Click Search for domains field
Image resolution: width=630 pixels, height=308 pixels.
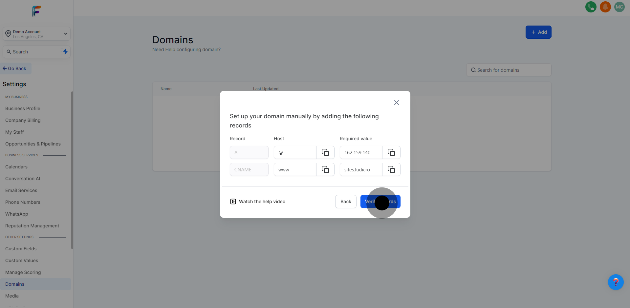(509, 70)
